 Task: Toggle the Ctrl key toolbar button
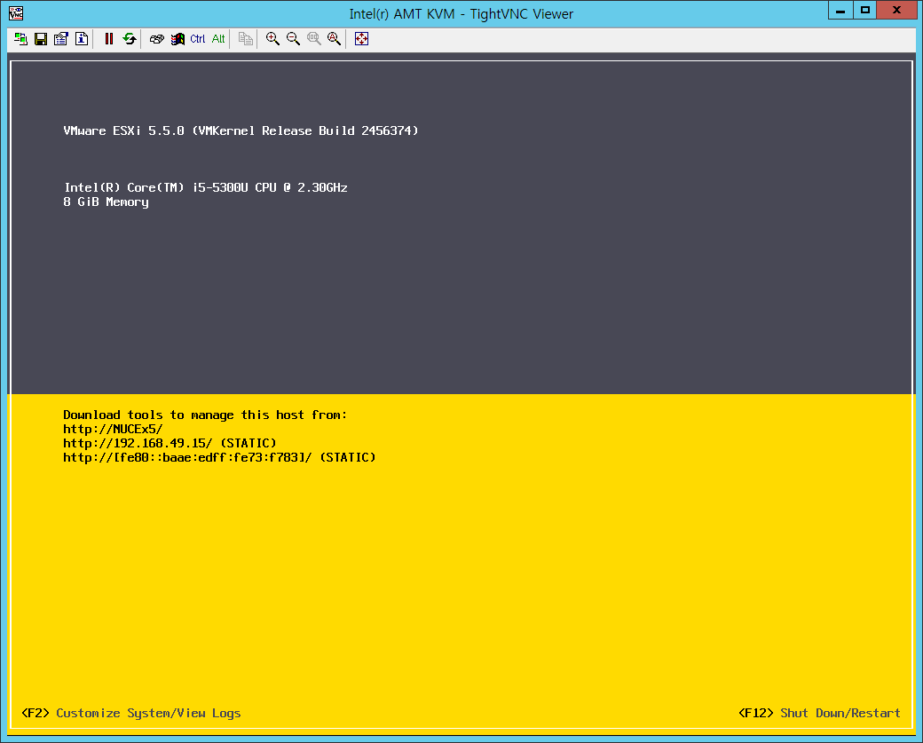tap(198, 39)
